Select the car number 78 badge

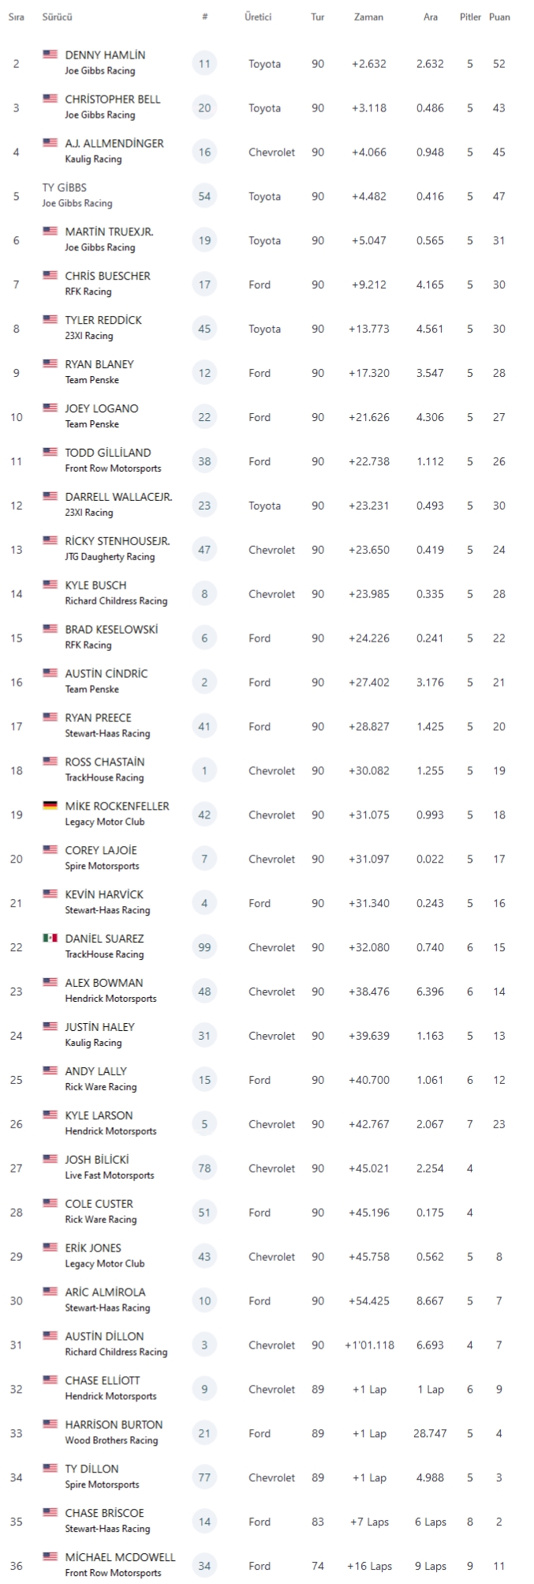click(x=204, y=1168)
